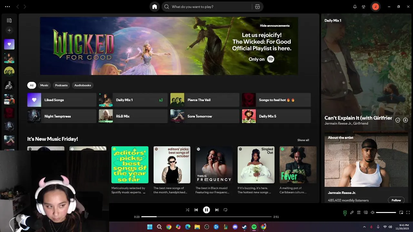Open best songs of the year playlist
This screenshot has height=232, width=413.
(x=130, y=165)
